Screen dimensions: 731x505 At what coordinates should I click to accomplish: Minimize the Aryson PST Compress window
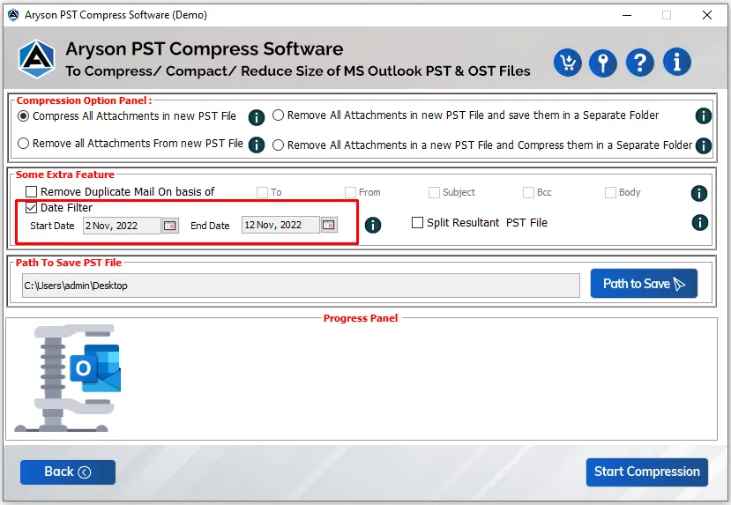point(627,15)
